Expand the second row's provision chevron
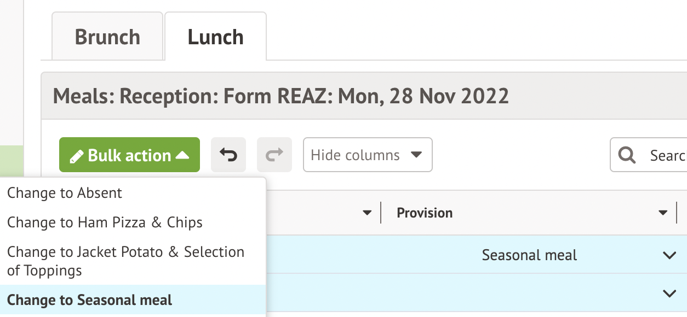 [x=669, y=293]
